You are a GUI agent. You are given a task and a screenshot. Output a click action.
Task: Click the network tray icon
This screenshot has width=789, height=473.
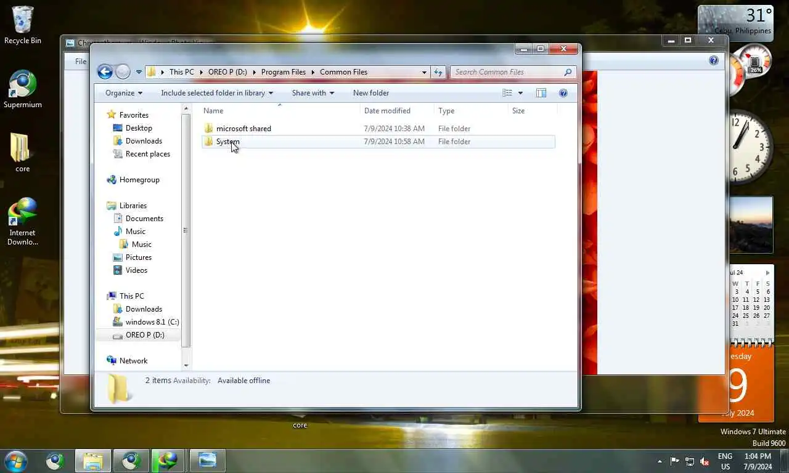click(690, 461)
